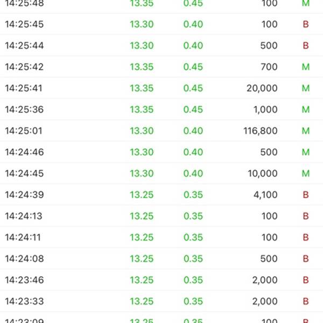Tap the 4,100 volume trade row
Image resolution: width=323 pixels, height=323 pixels.
(x=161, y=195)
